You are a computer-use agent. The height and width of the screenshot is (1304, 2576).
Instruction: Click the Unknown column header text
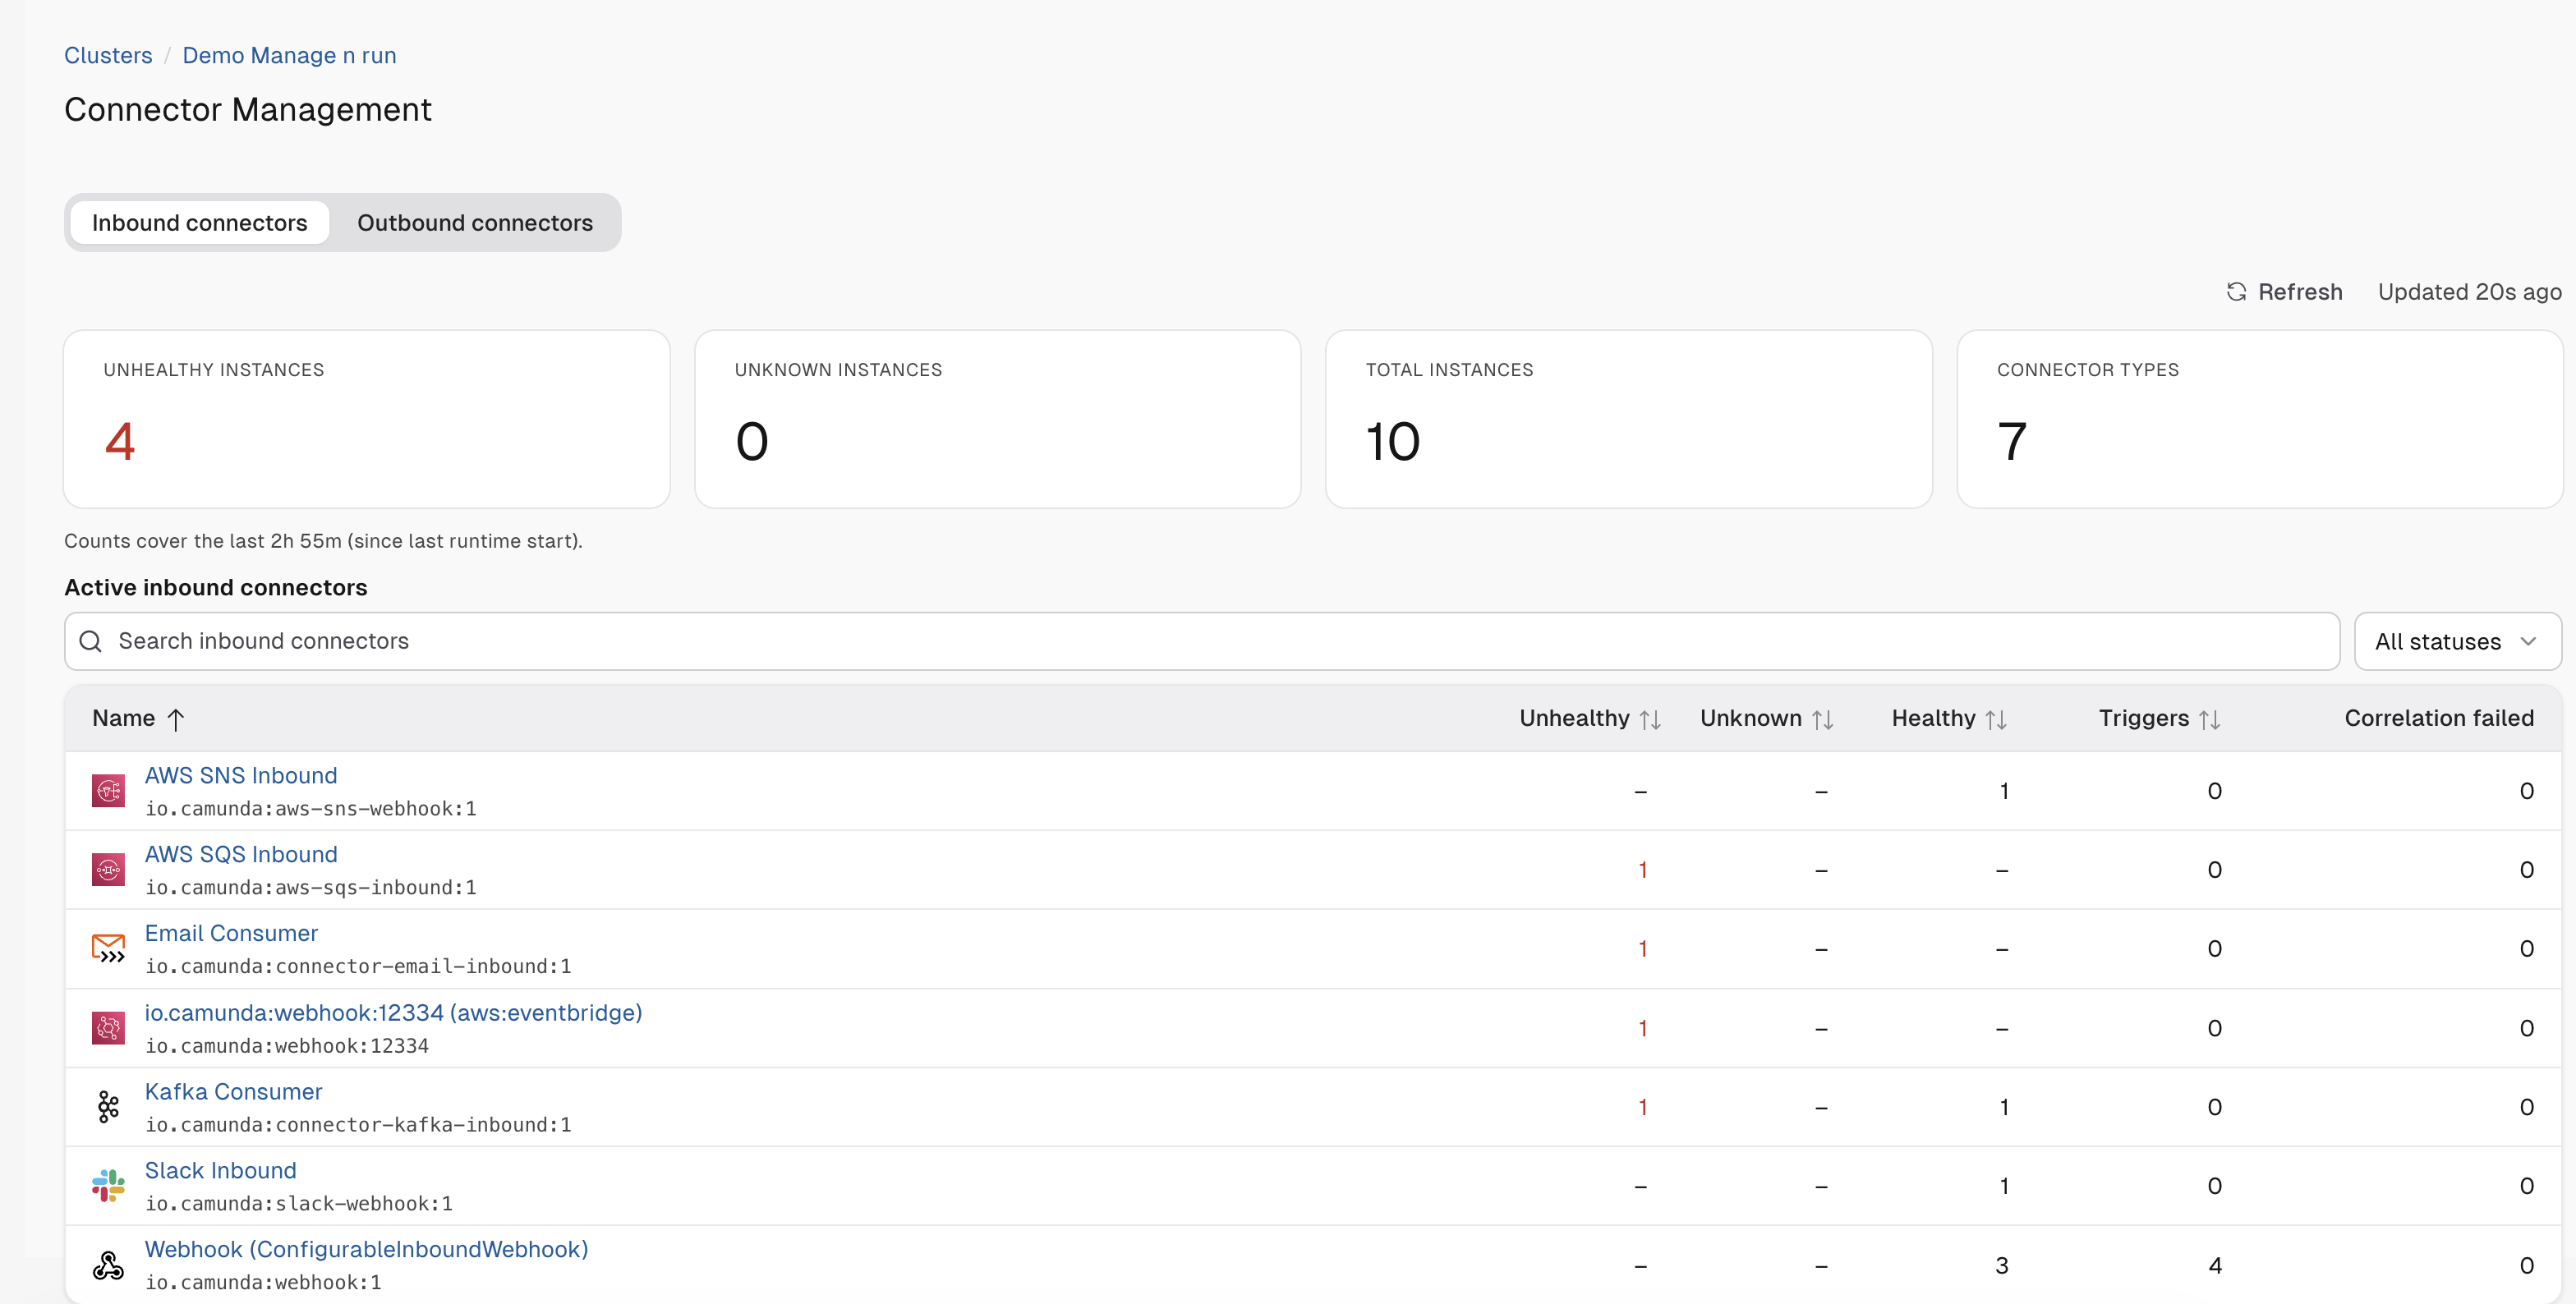click(x=1750, y=718)
